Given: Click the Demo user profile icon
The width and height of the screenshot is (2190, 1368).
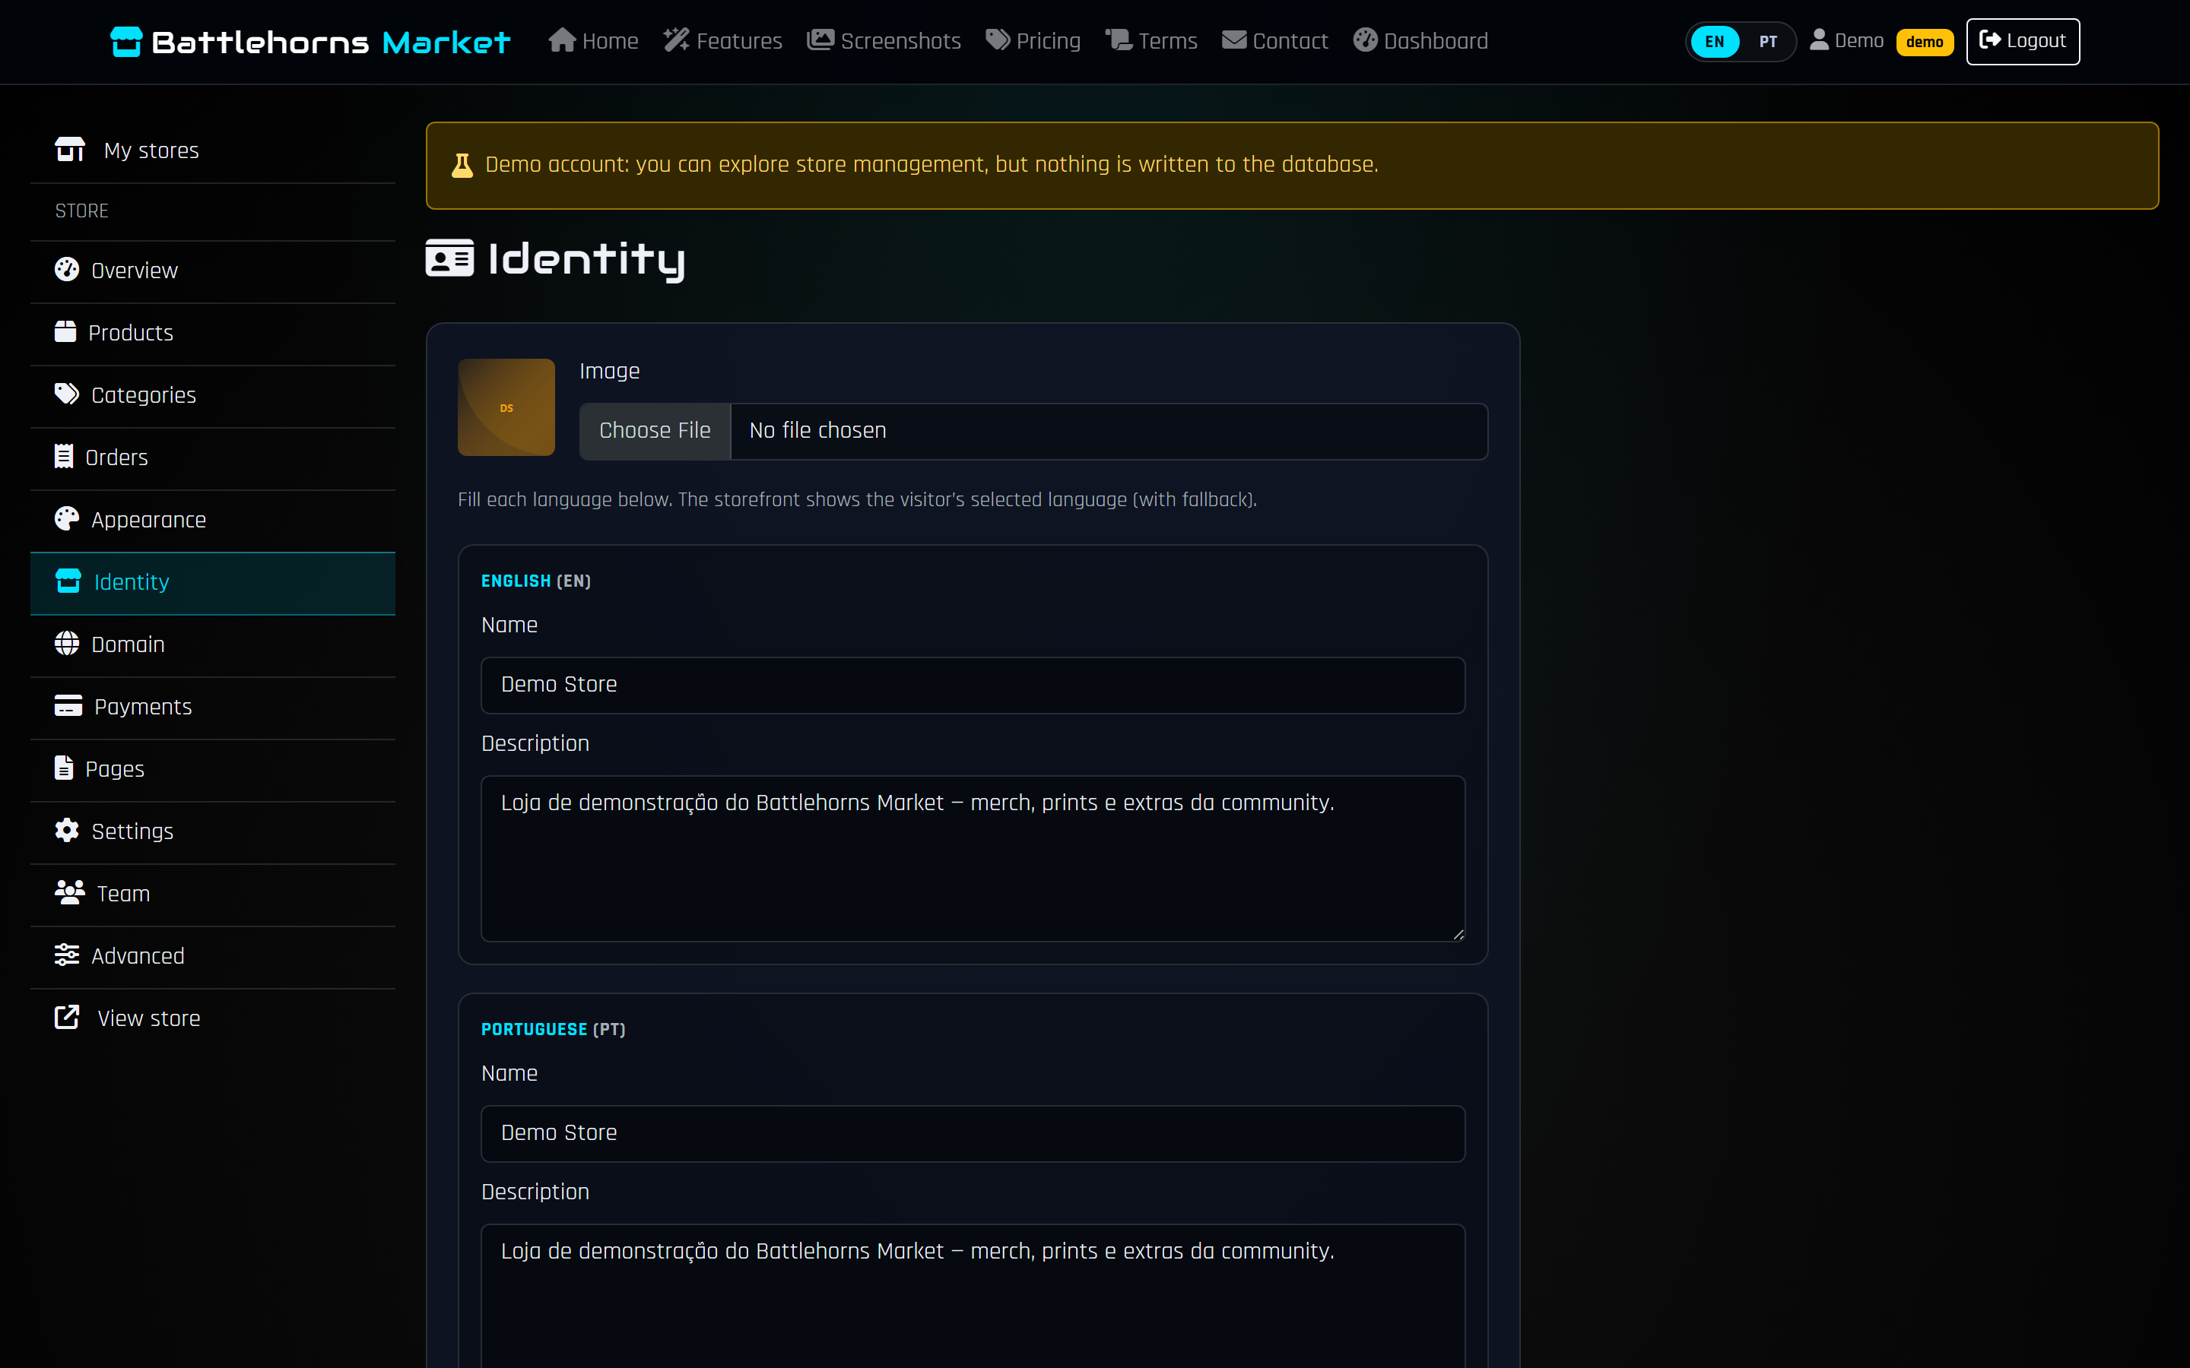Looking at the screenshot, I should pos(1819,40).
